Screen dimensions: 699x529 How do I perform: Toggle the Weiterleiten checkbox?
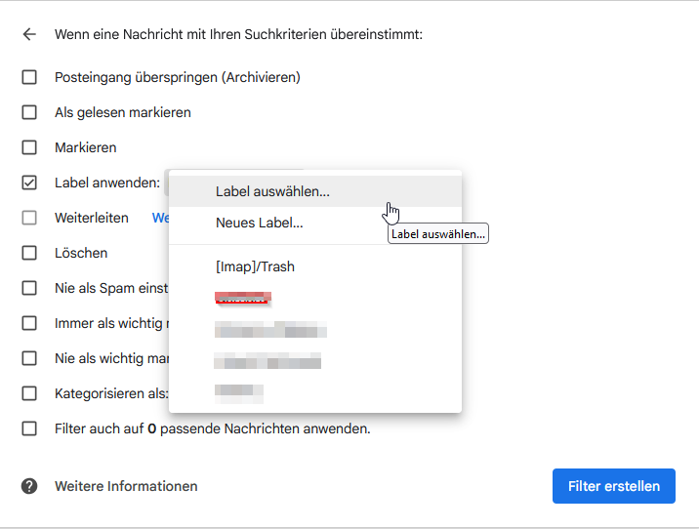coord(29,218)
